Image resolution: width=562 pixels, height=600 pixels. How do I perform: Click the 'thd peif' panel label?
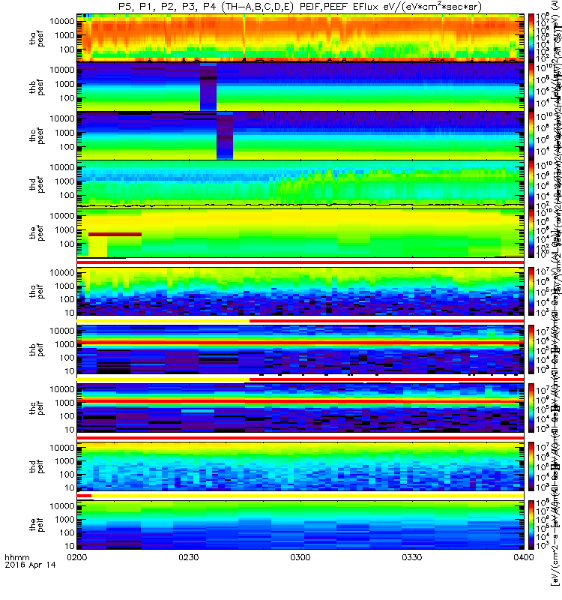tap(37, 466)
